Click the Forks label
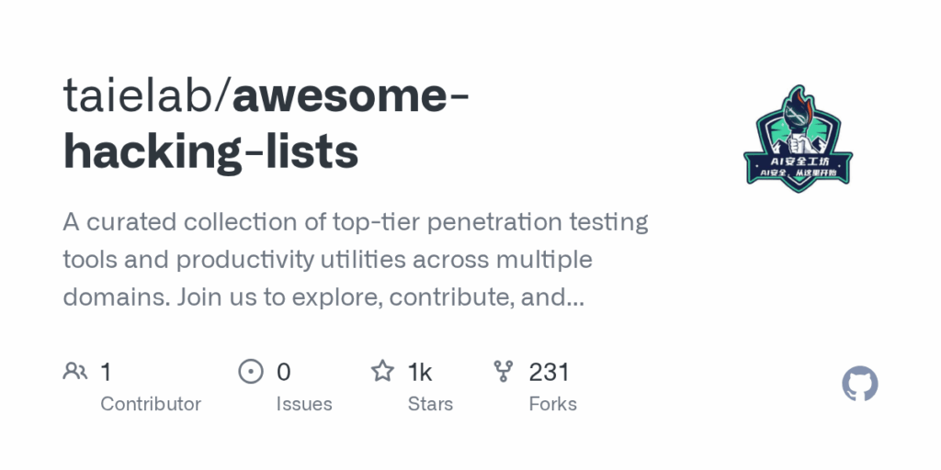The width and height of the screenshot is (941, 470). (x=552, y=404)
